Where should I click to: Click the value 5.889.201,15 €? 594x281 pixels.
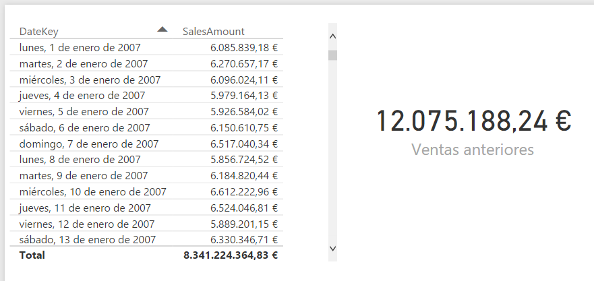[x=244, y=224]
